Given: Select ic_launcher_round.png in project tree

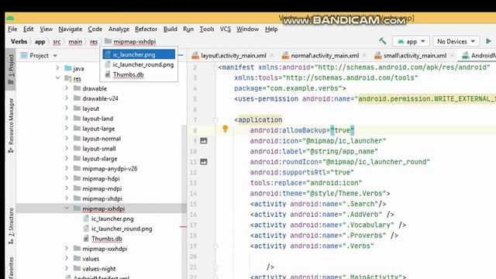Looking at the screenshot, I should 122,229.
